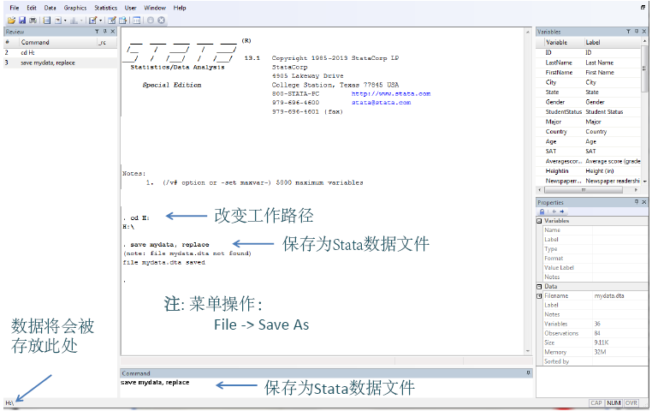Click the previous variable arrow in Properties
Viewport: 652px width, 411px height.
554,211
